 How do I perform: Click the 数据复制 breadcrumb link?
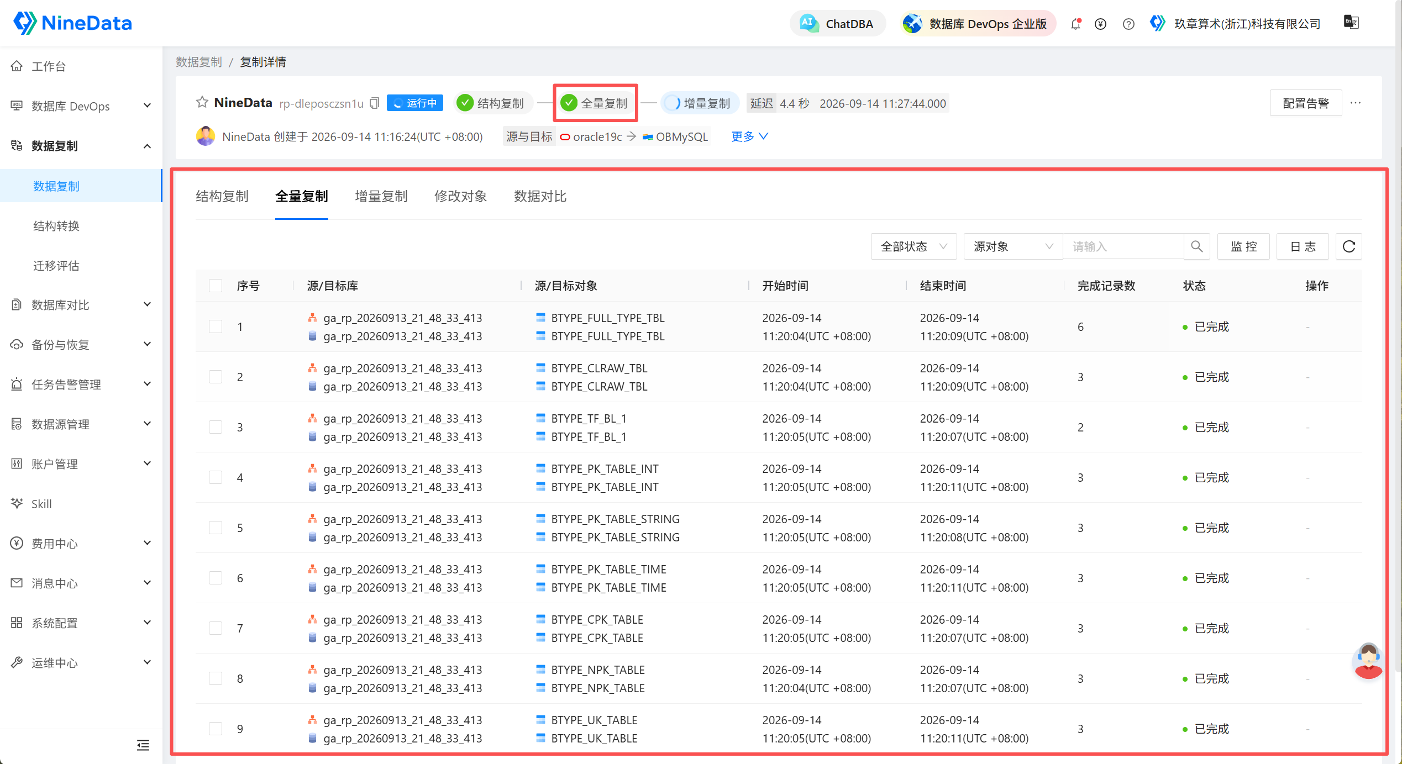[x=199, y=62]
